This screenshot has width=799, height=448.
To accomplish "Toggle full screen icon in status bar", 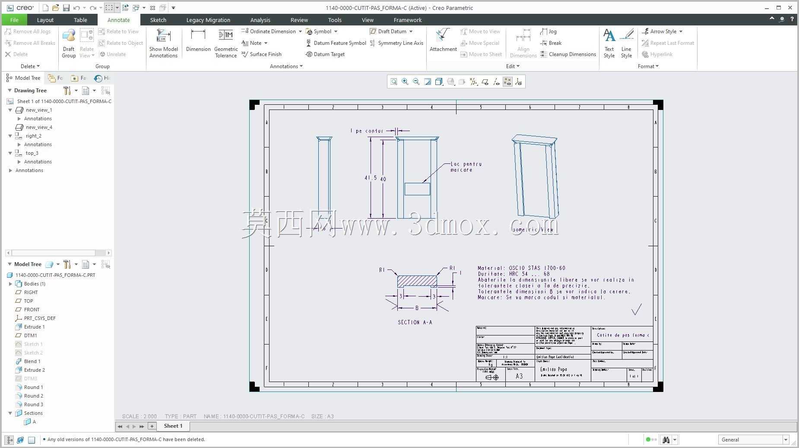I will click(32, 440).
